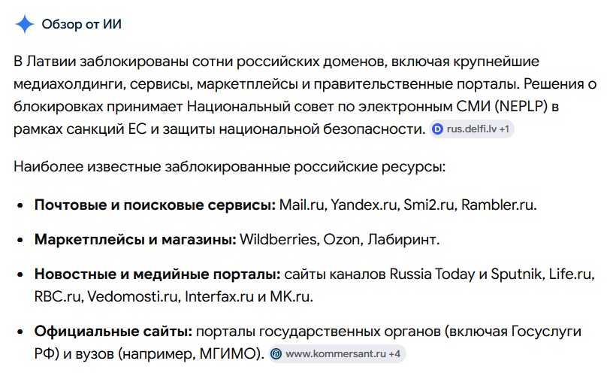610x385 pixels.
Task: Click the Rambler.ru entry
Action: [x=499, y=205]
